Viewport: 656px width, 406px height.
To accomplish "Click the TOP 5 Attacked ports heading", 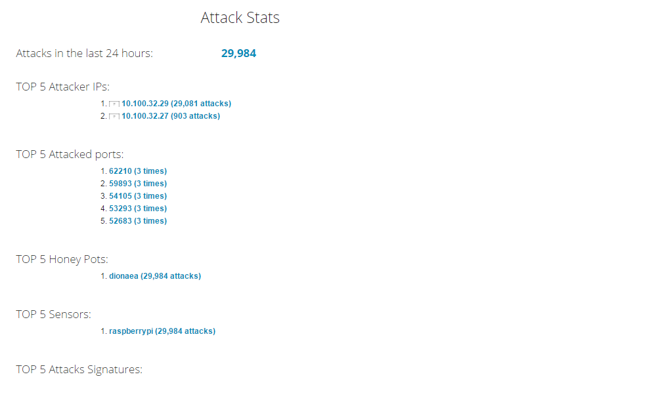I will click(70, 155).
